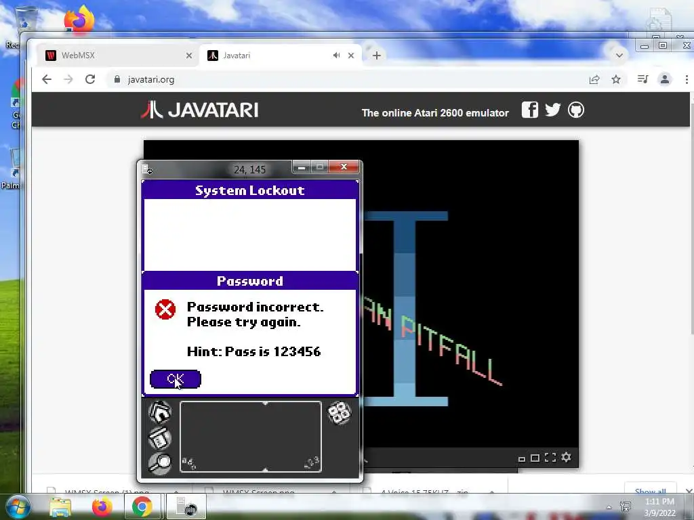Decrease the Javatari screen size

pyautogui.click(x=522, y=459)
